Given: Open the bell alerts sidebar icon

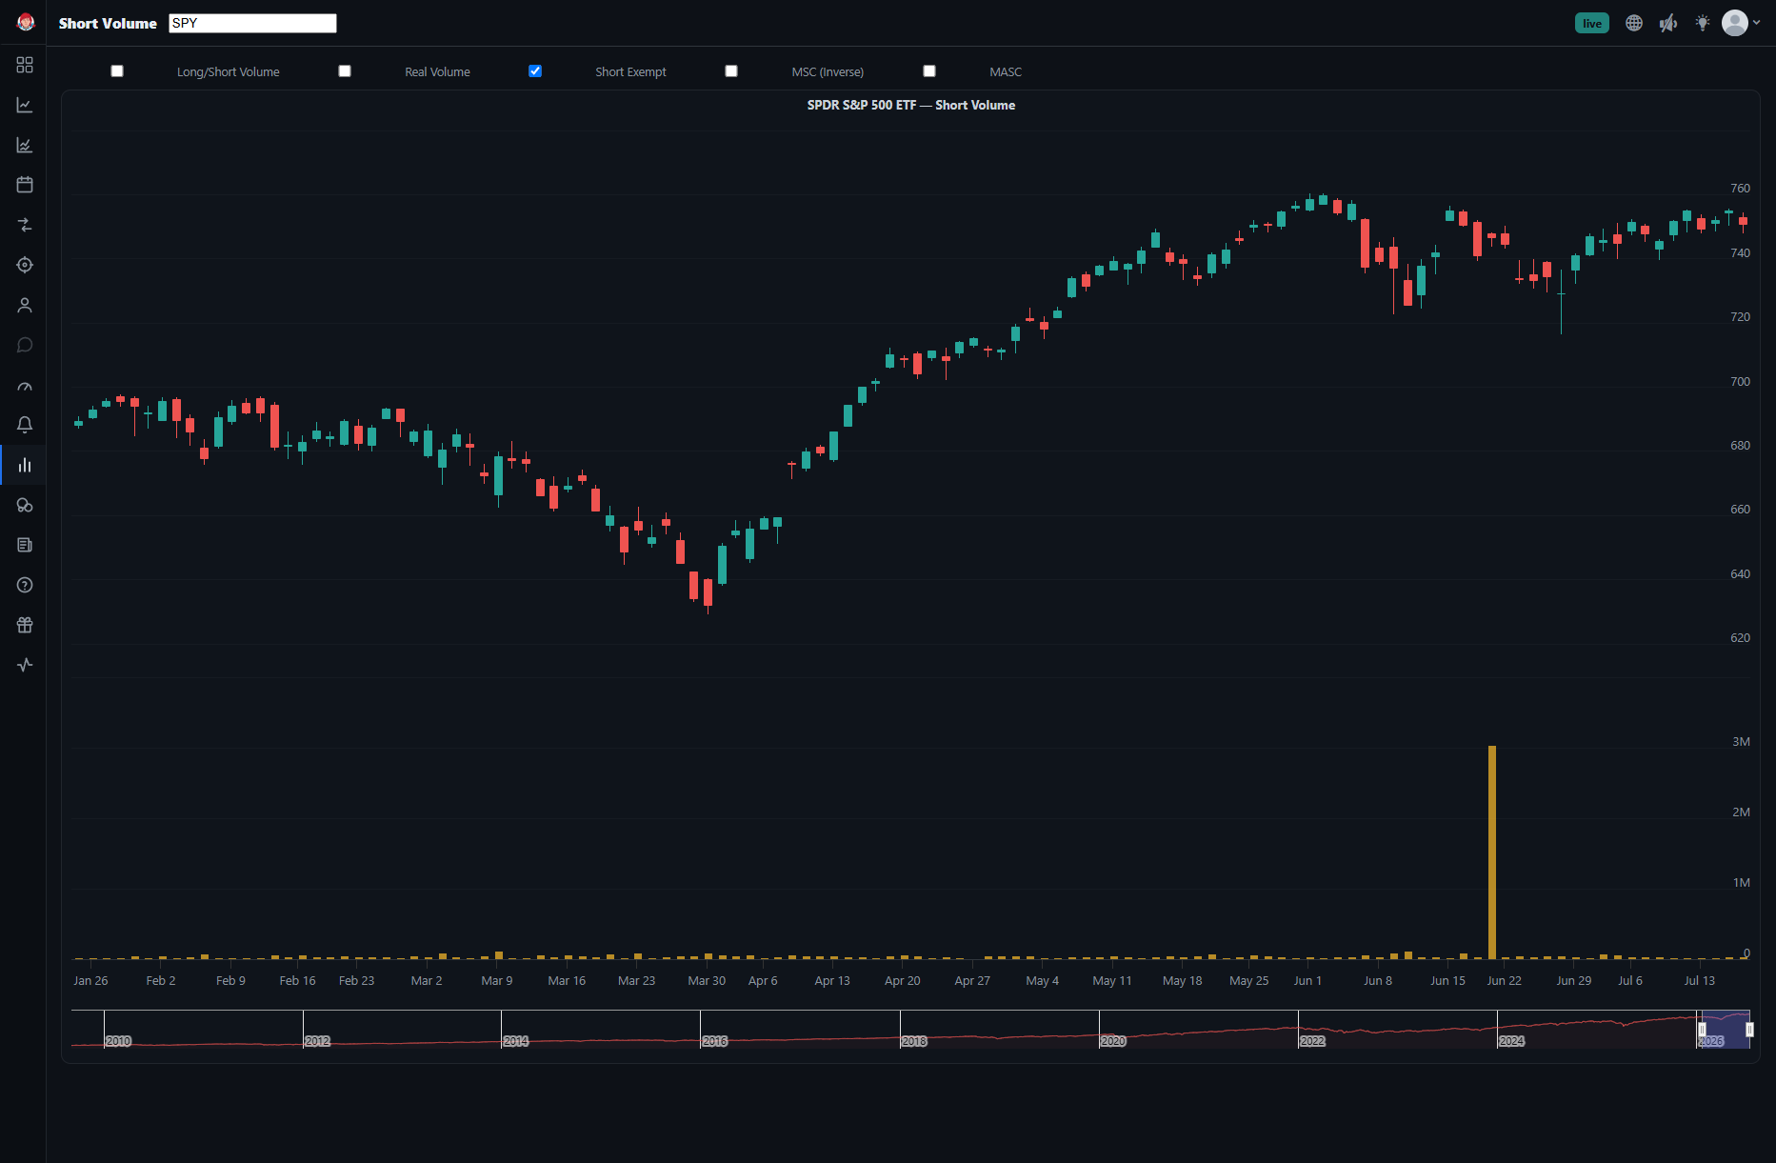Looking at the screenshot, I should tap(25, 425).
